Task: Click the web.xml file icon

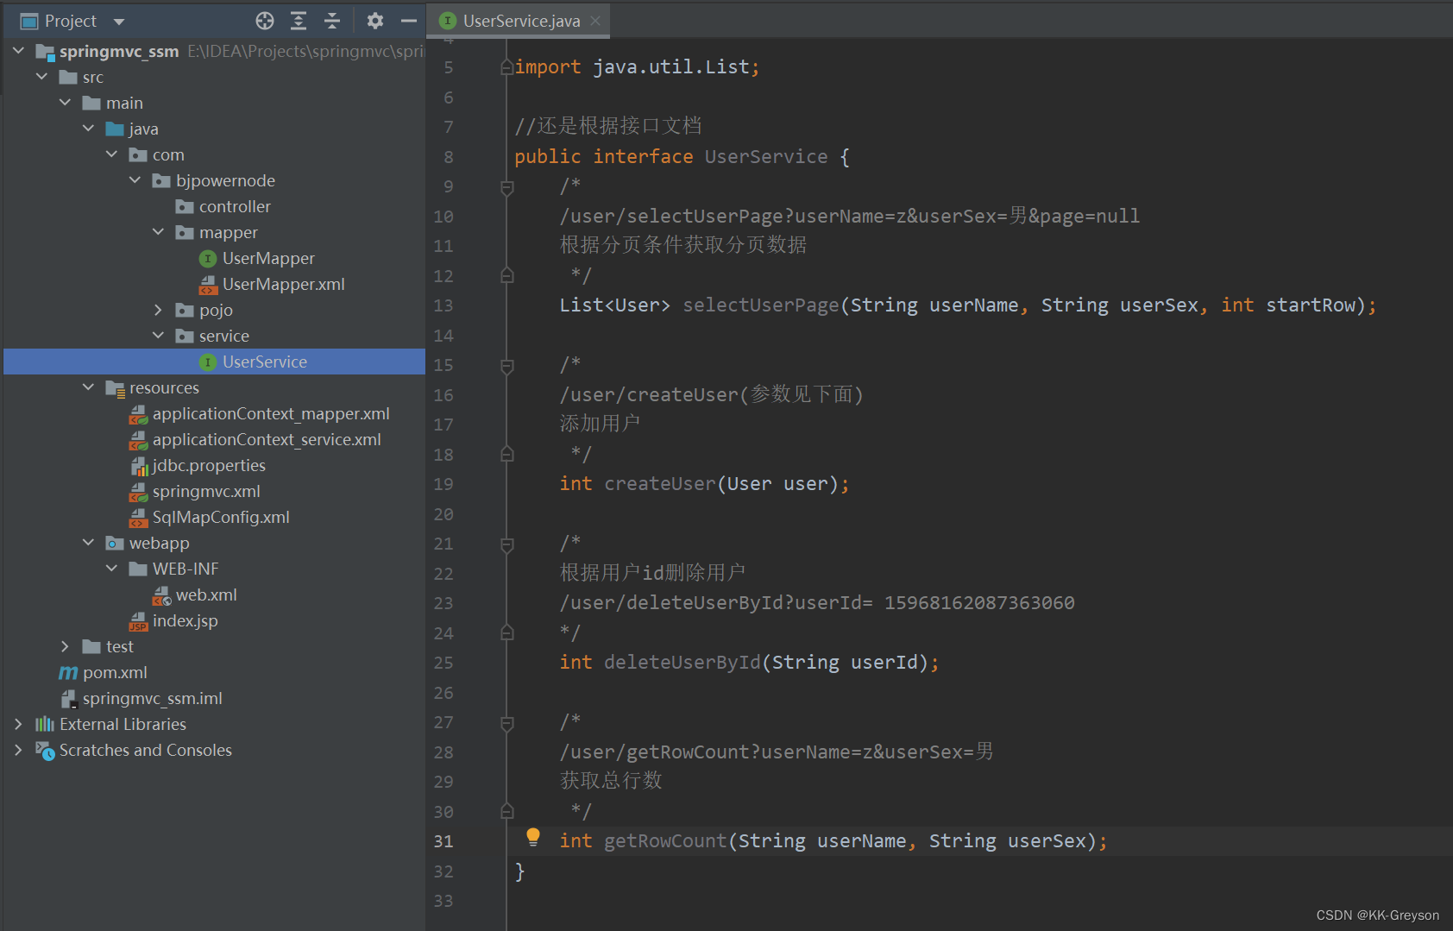Action: 161,594
